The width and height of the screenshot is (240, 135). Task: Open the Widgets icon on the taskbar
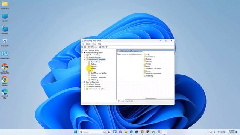(x=115, y=132)
